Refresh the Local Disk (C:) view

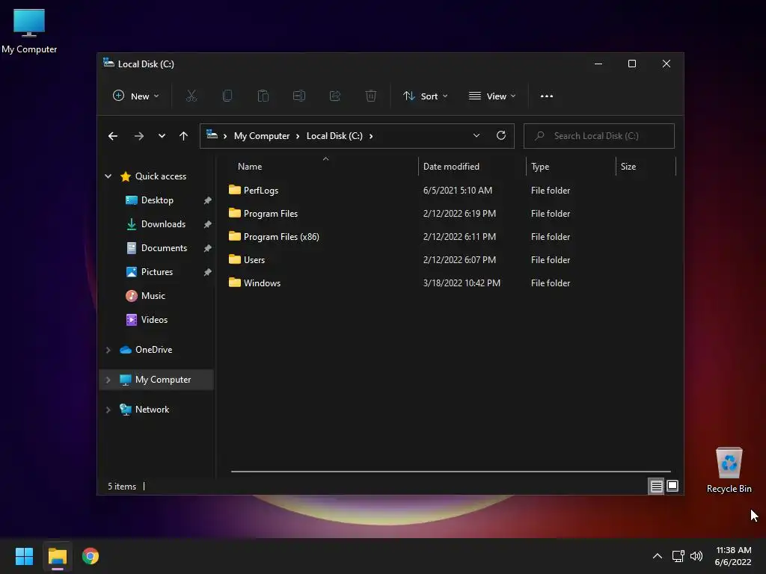[500, 136]
